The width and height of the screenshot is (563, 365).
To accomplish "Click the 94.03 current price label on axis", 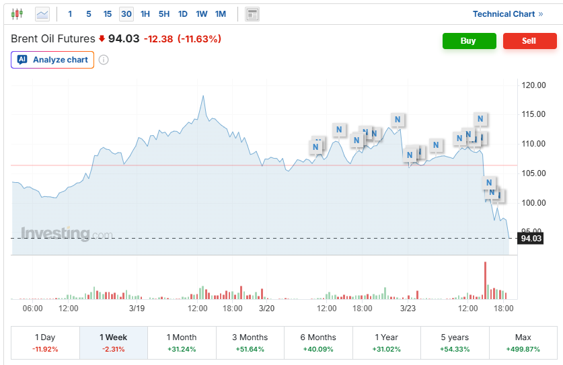I will click(530, 238).
